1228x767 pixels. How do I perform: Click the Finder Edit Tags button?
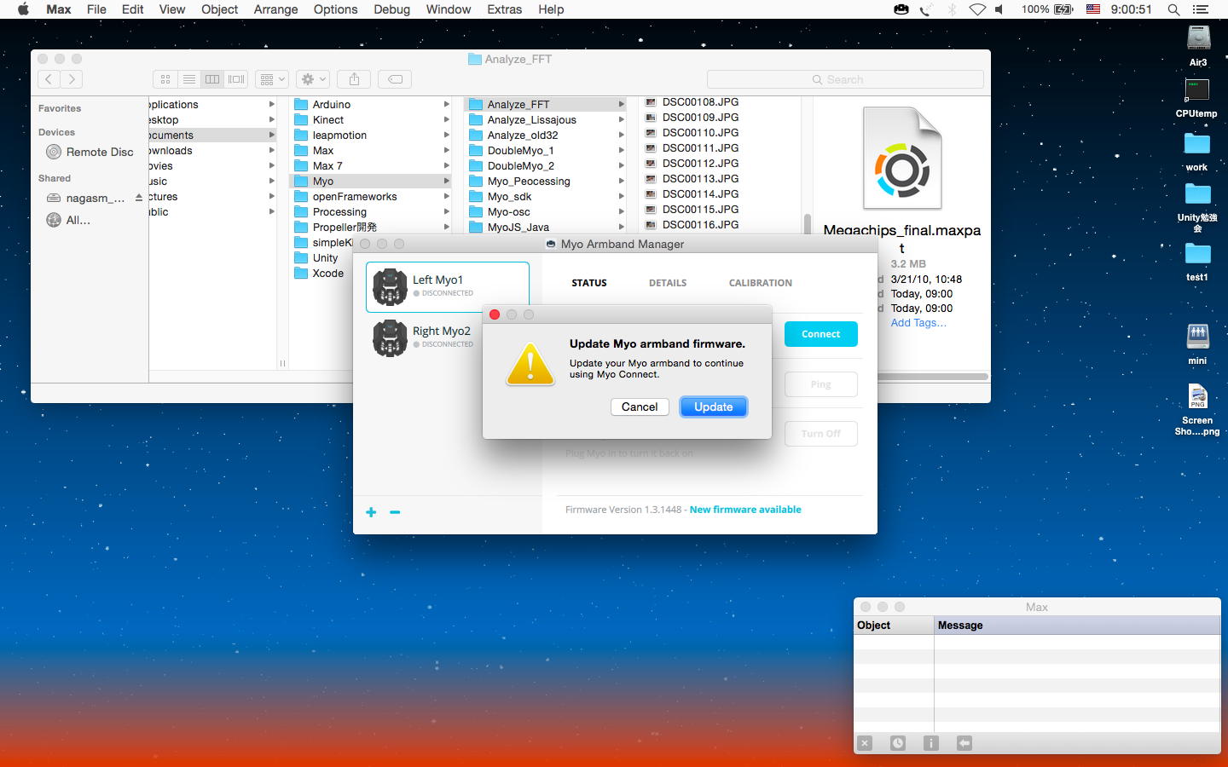pos(395,79)
